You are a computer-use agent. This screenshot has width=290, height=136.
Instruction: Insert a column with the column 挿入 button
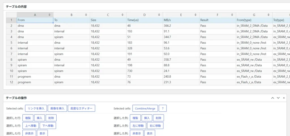point(147,118)
